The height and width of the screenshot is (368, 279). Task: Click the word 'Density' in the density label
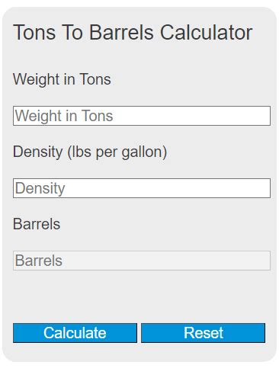[x=38, y=152]
